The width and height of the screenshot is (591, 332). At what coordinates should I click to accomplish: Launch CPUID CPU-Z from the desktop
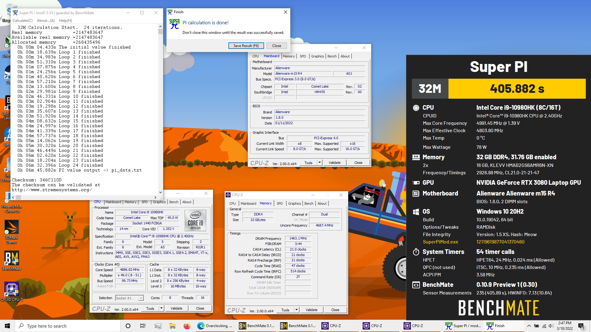[11, 291]
